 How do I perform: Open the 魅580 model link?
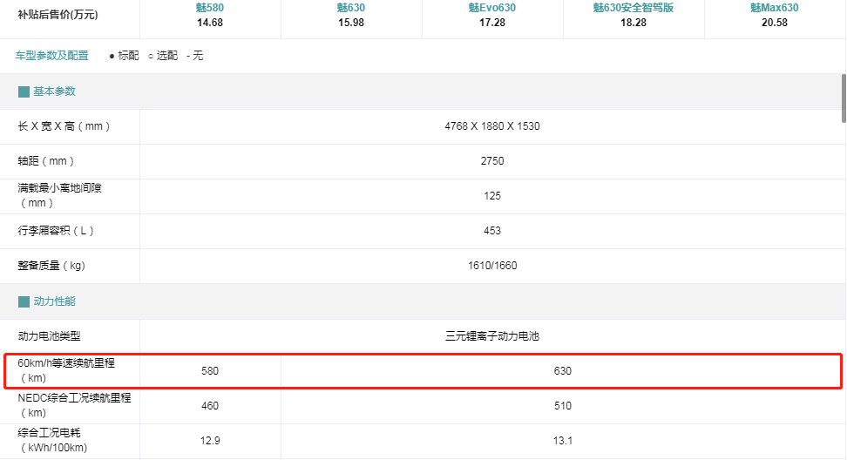(x=210, y=8)
